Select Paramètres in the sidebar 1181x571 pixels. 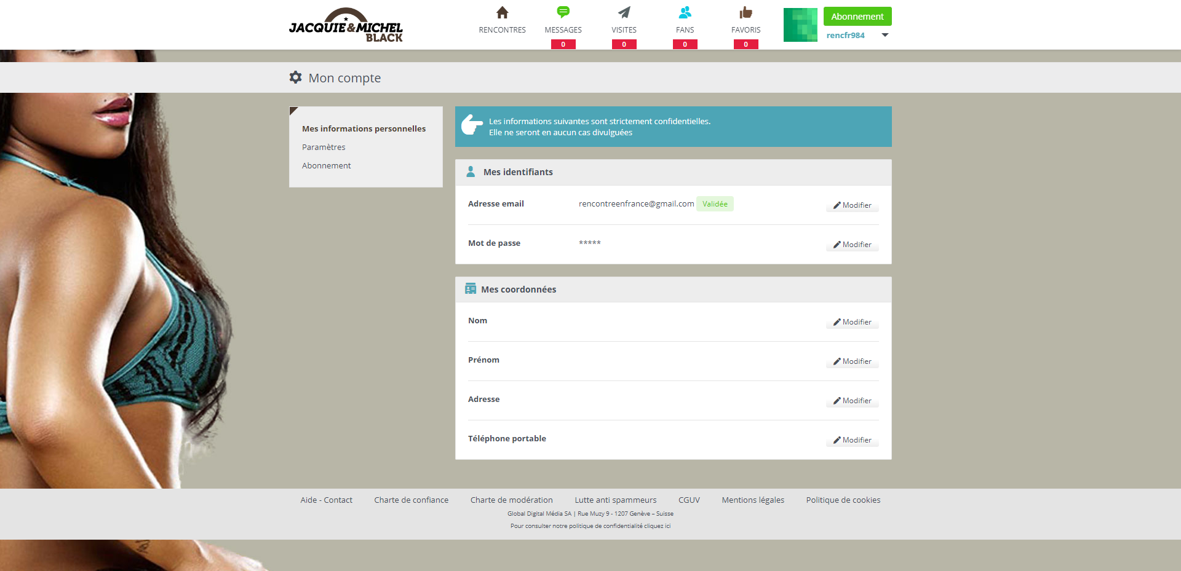(x=324, y=148)
